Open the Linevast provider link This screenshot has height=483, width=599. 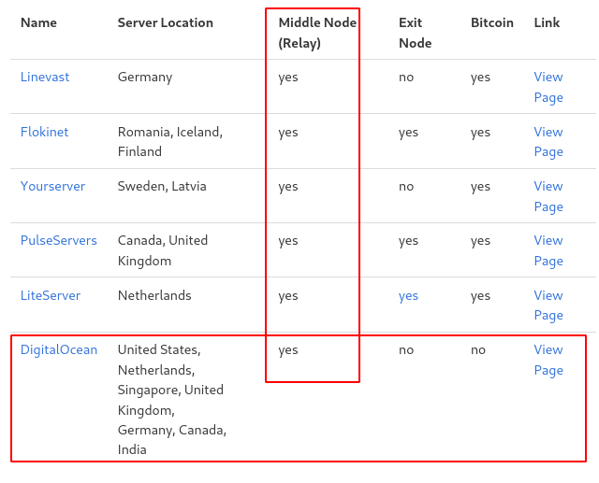[45, 78]
